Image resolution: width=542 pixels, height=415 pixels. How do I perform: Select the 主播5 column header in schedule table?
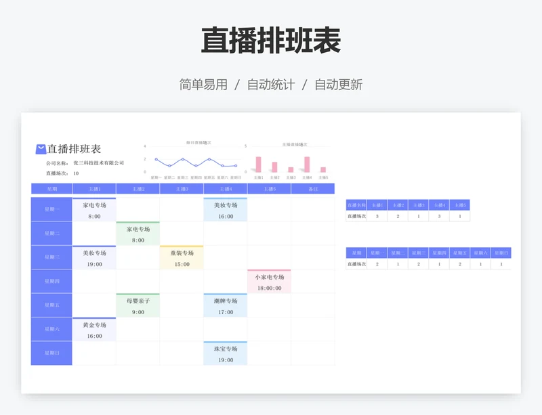coord(269,189)
